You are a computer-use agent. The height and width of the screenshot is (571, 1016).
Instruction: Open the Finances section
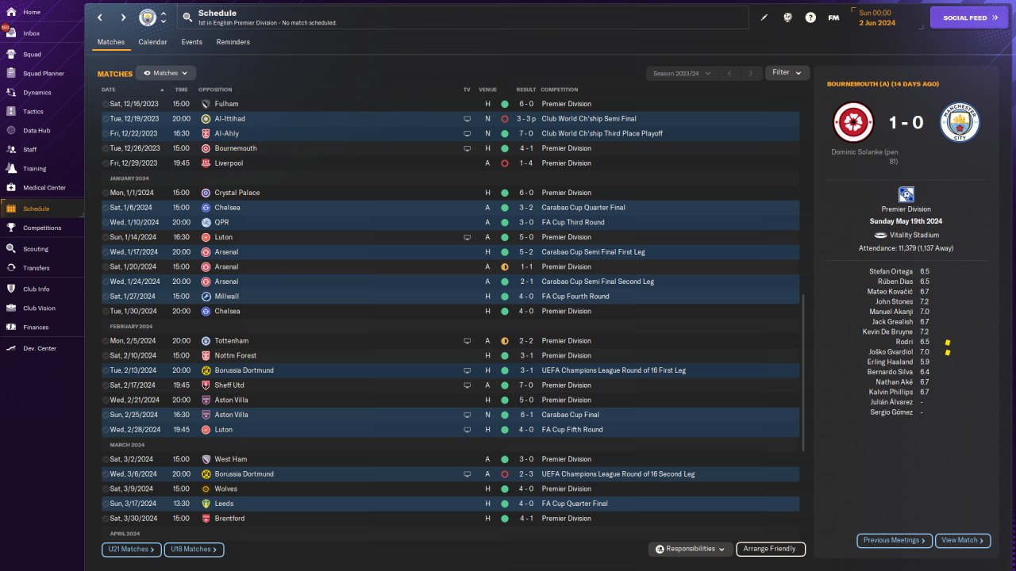click(x=36, y=328)
